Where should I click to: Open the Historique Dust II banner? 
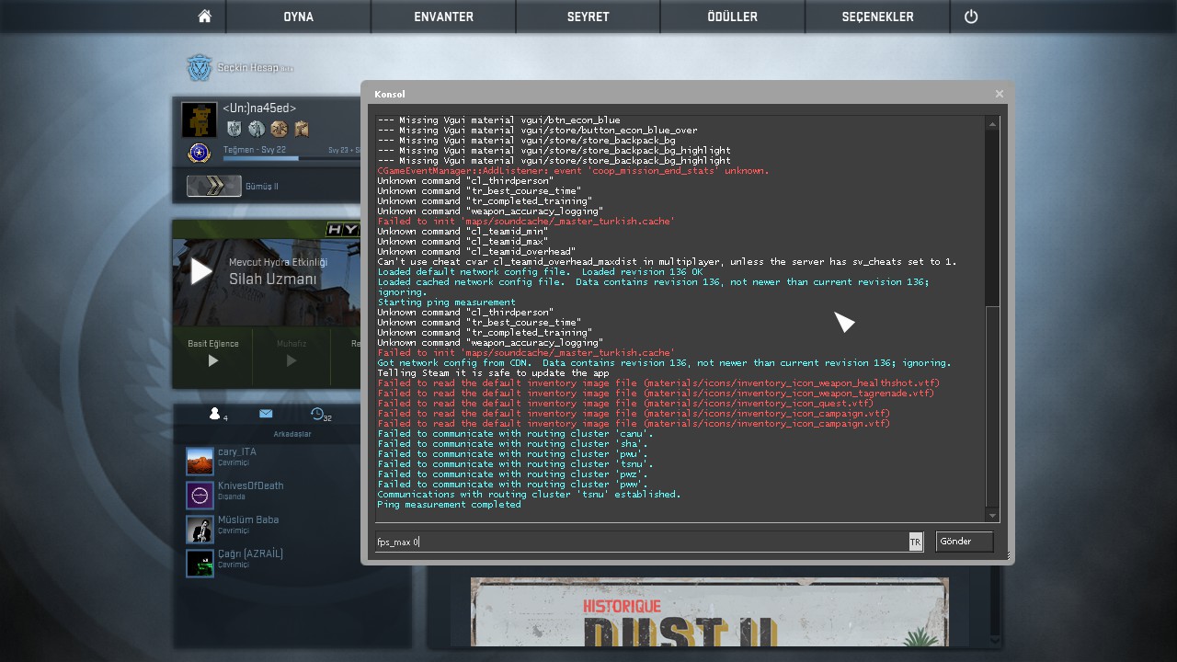pyautogui.click(x=709, y=611)
